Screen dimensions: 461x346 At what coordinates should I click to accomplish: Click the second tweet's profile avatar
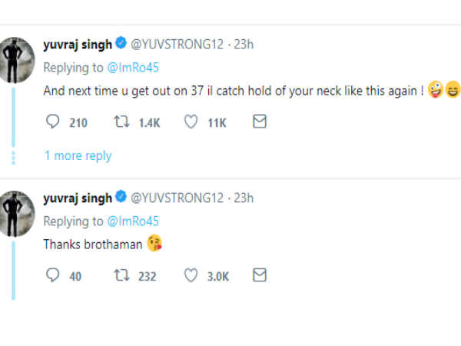tap(16, 211)
